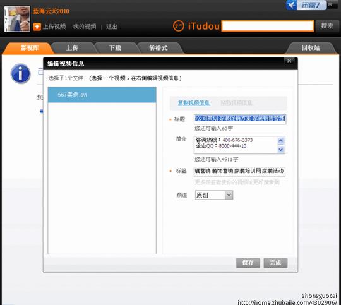
Task: Click the 简介 description text area
Action: 236,145
